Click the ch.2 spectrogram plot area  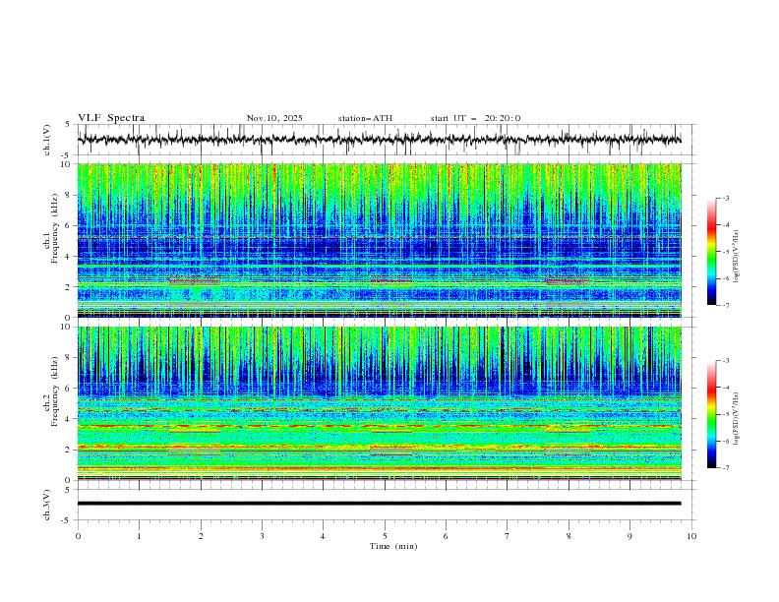coord(379,403)
